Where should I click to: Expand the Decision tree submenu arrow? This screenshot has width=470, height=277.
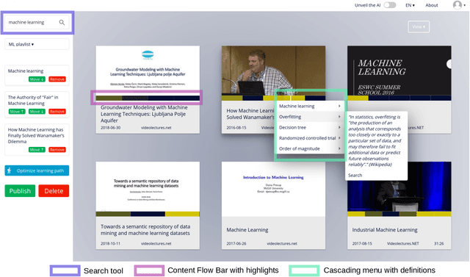point(339,127)
